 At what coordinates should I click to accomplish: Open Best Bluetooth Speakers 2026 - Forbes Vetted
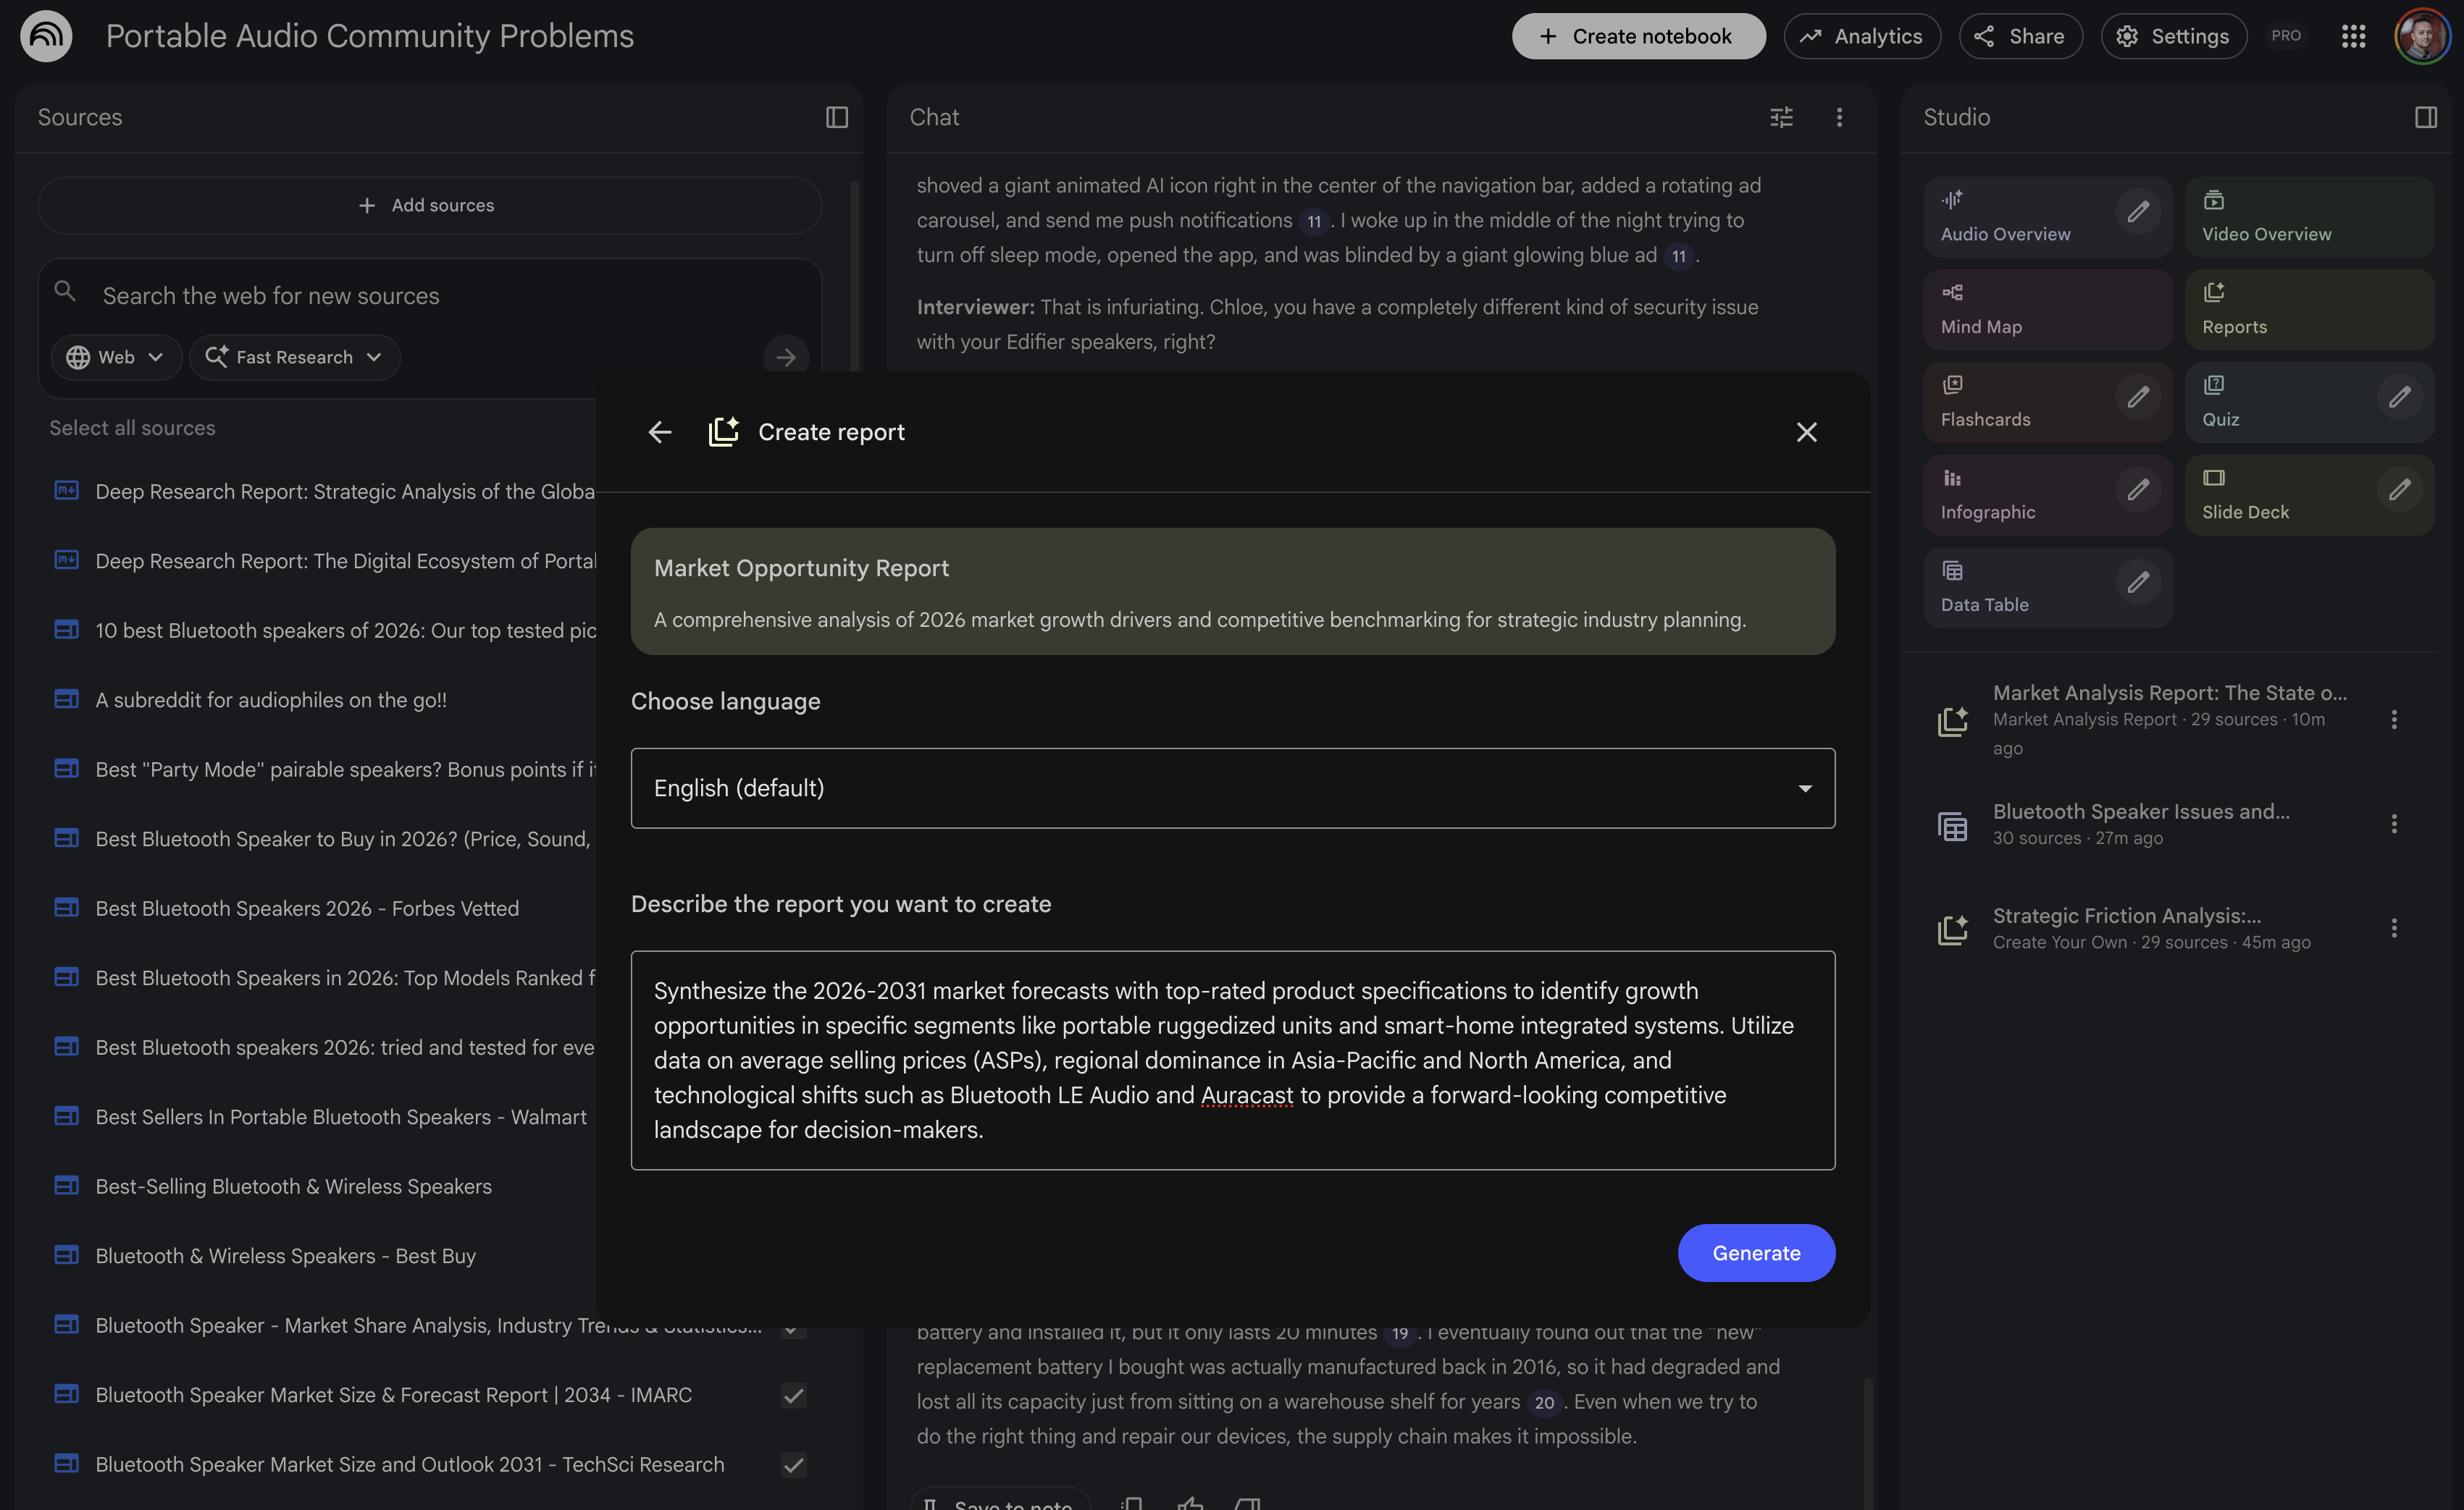307,908
